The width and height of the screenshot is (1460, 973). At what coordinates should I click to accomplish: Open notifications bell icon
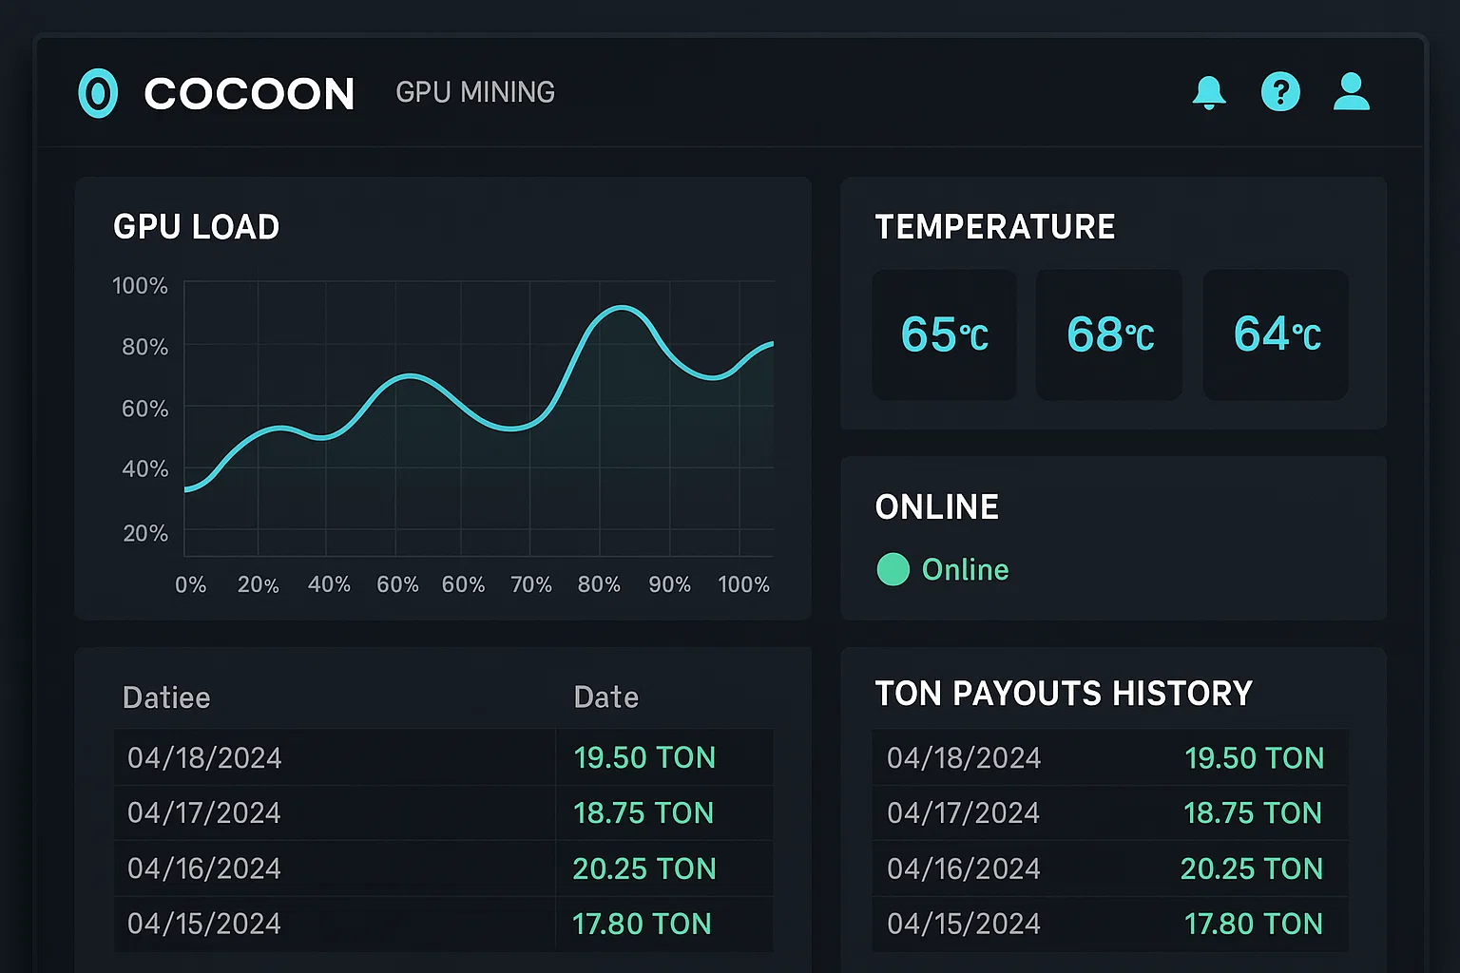1209,92
